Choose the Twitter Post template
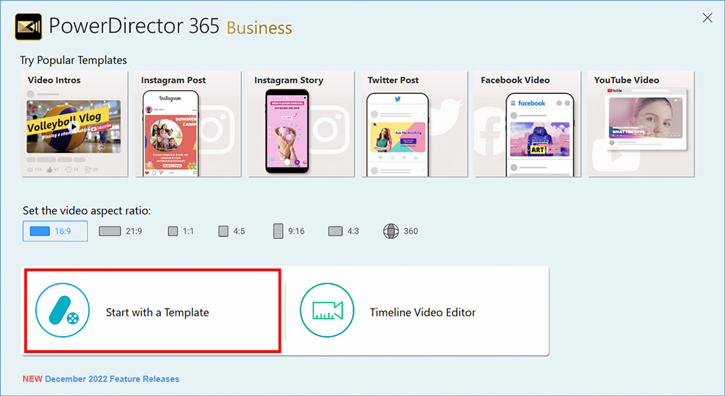 point(414,124)
